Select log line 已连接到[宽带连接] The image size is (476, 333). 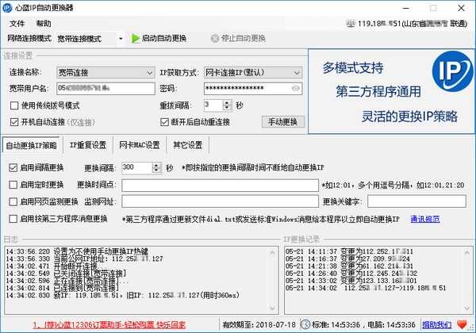[x=63, y=288]
